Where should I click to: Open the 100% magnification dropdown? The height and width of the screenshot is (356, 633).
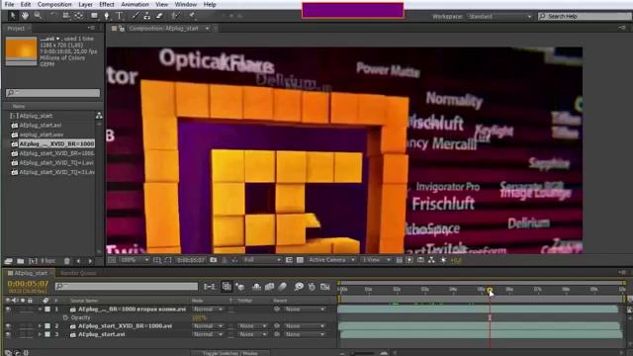(135, 260)
